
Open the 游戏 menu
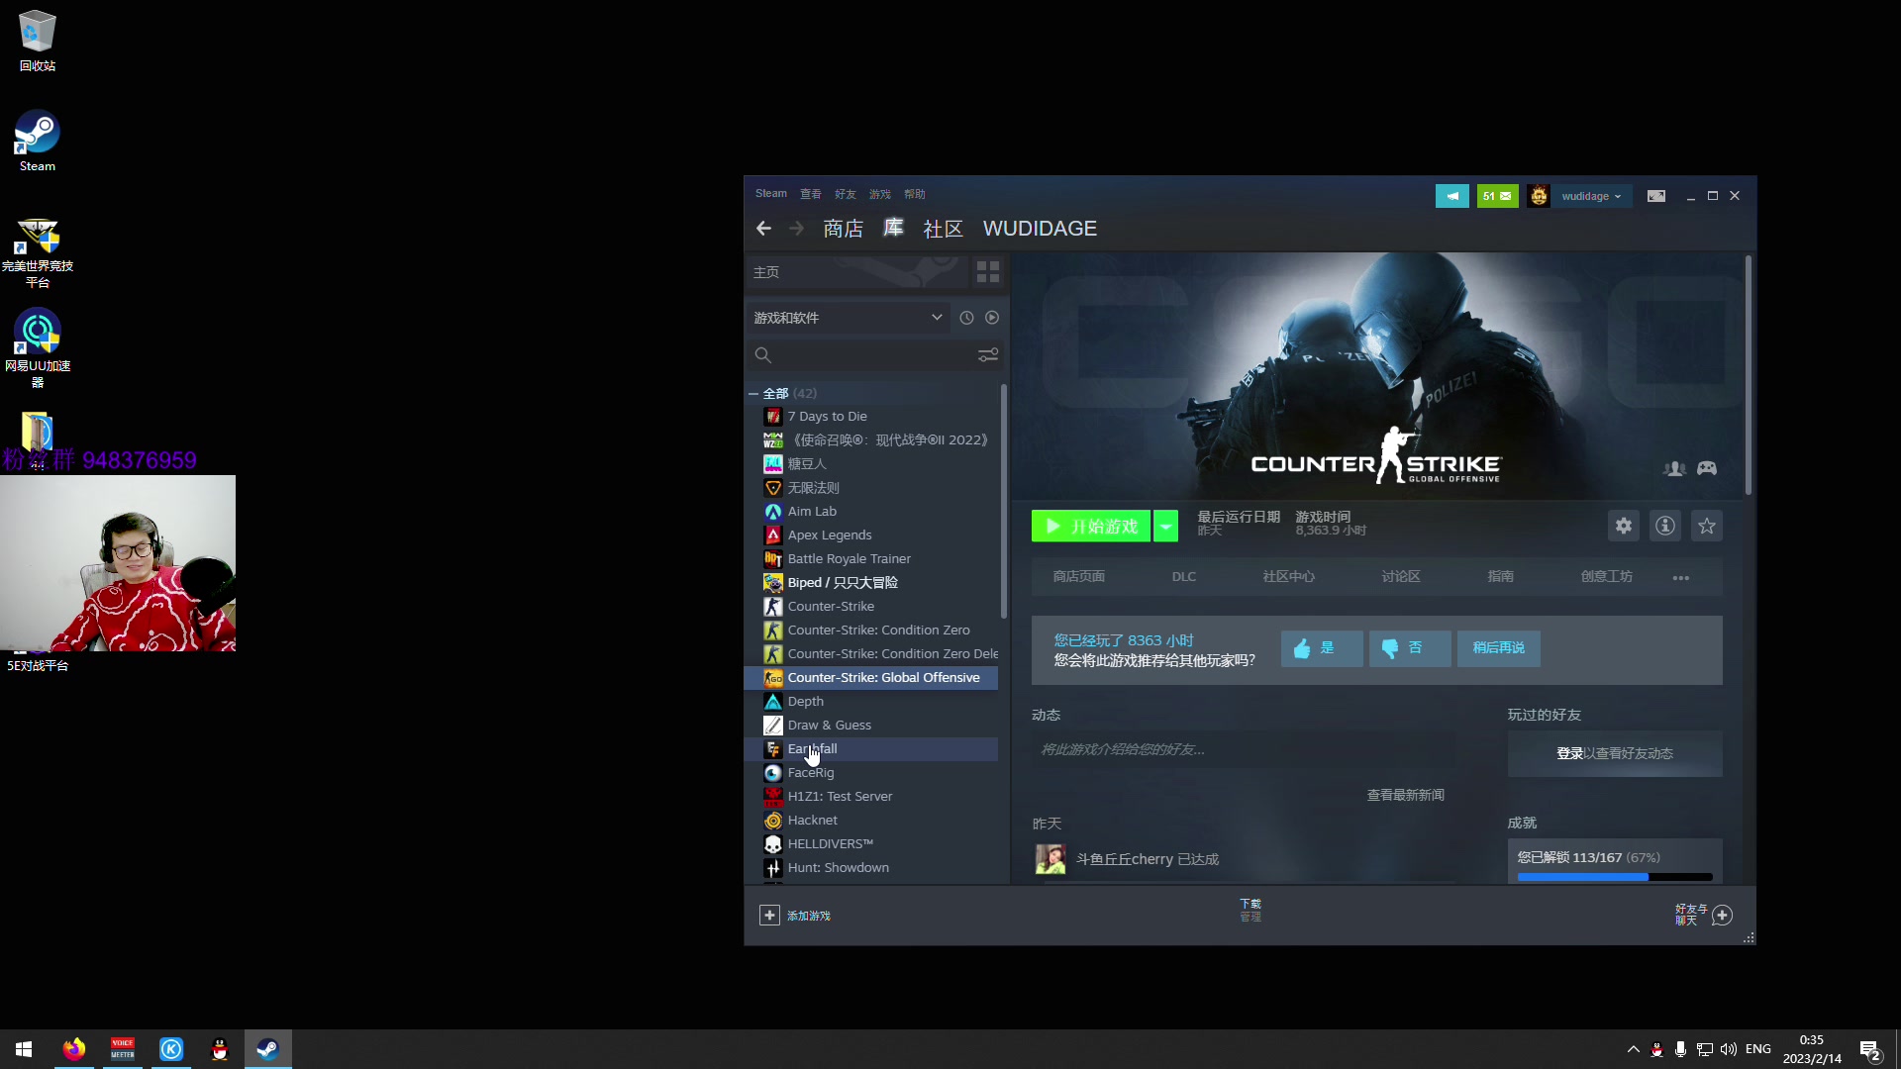[880, 194]
